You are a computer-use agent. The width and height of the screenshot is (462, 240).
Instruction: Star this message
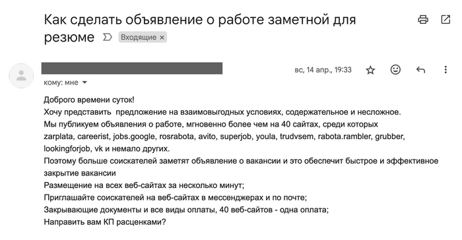(370, 70)
